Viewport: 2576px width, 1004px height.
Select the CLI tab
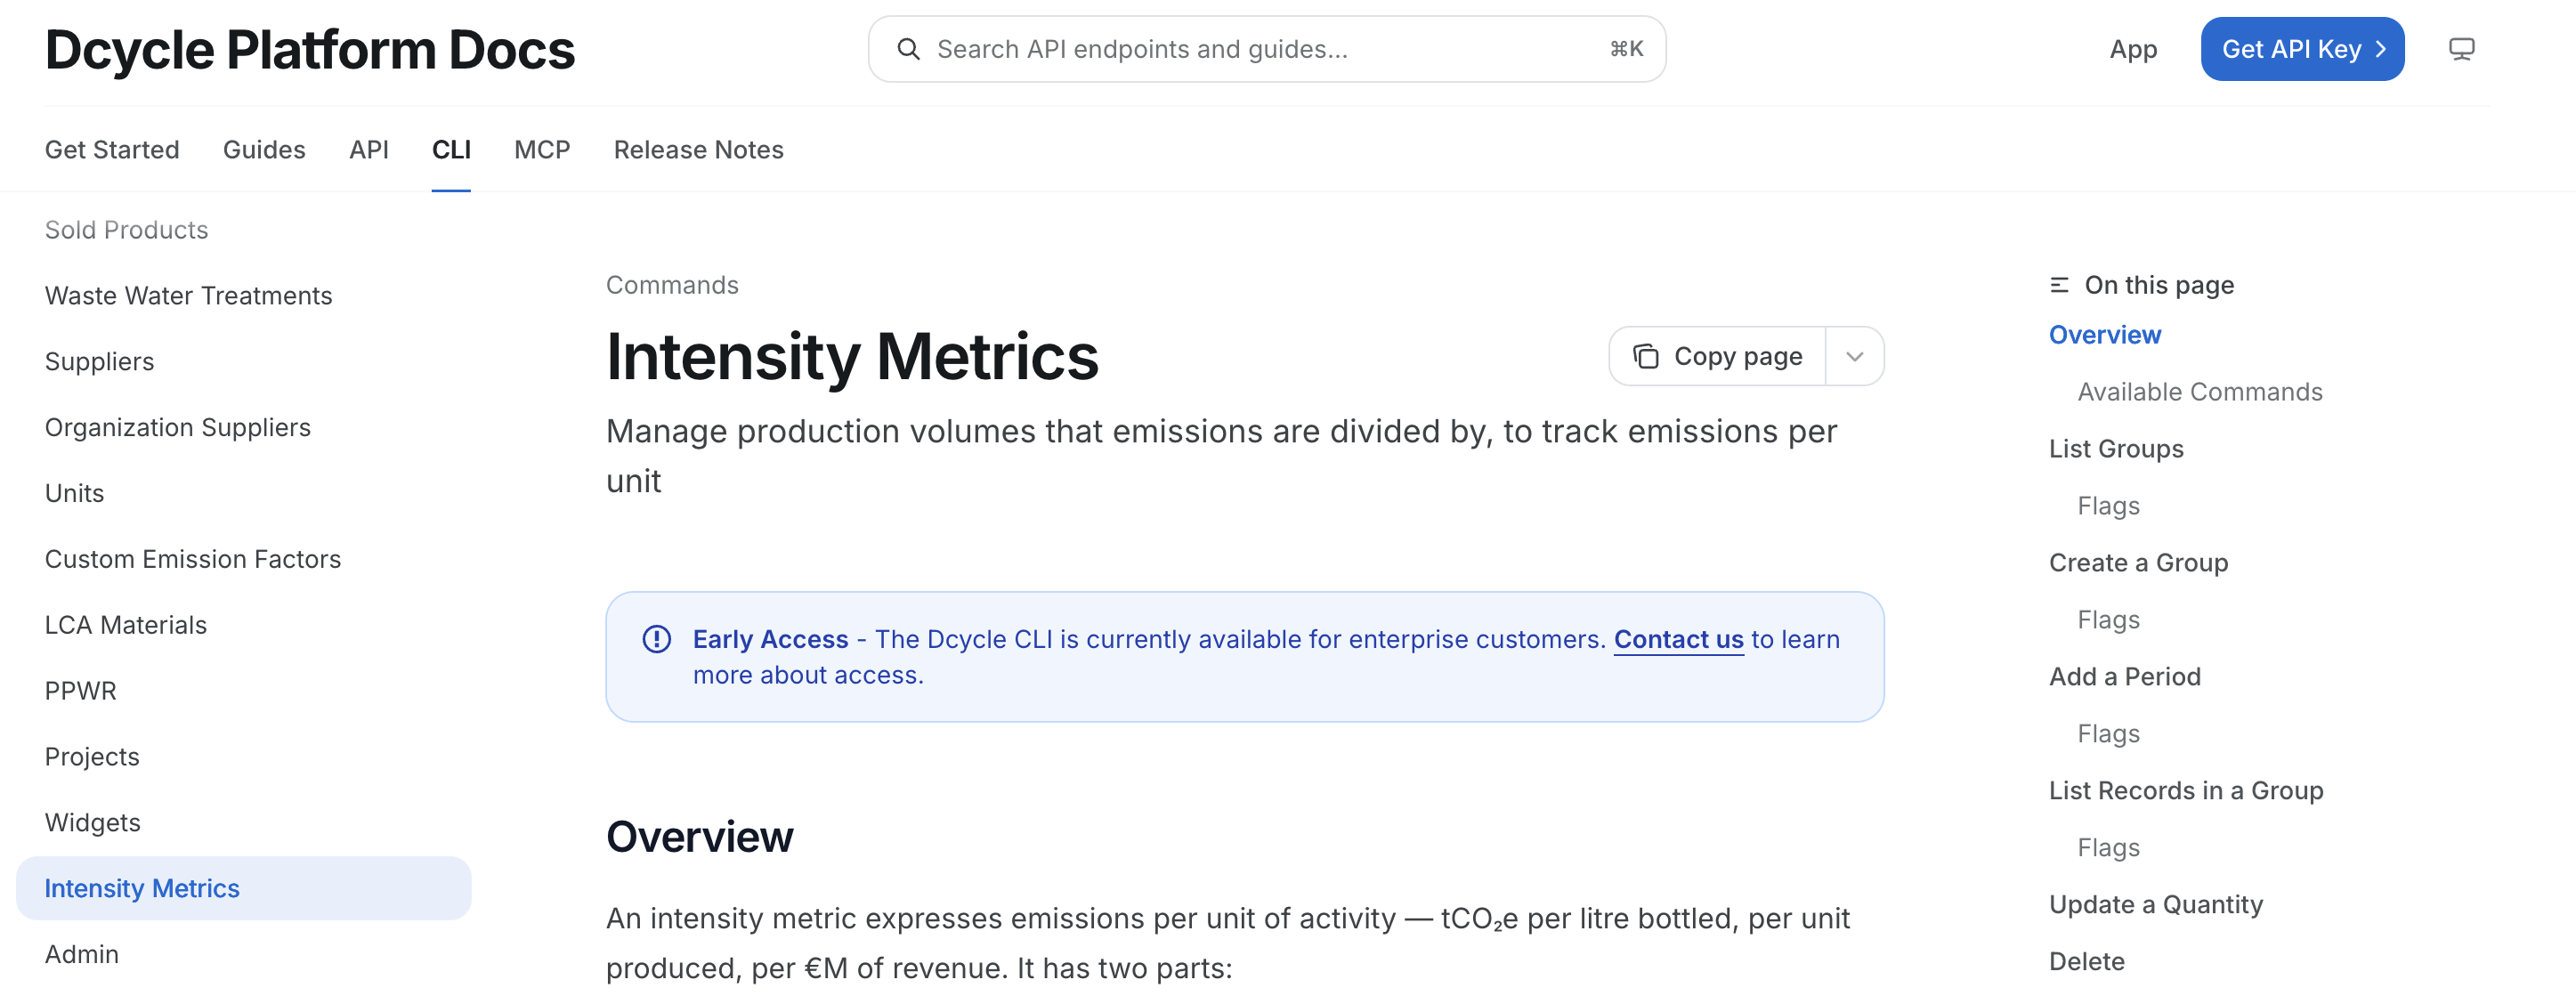point(451,149)
